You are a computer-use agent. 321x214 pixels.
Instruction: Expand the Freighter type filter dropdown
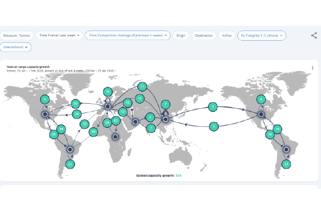click(262, 35)
